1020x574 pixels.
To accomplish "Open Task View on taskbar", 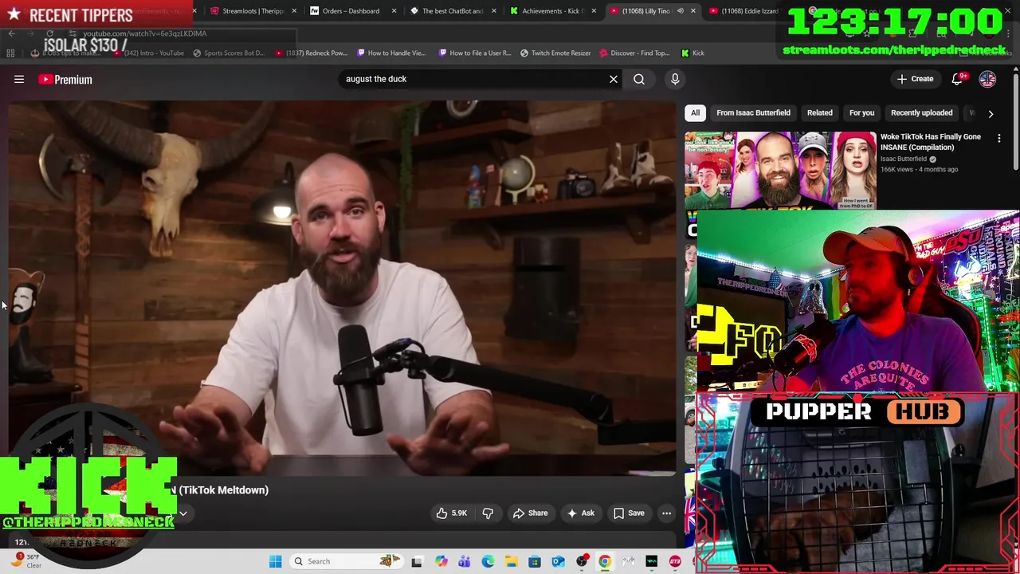I will tap(416, 561).
